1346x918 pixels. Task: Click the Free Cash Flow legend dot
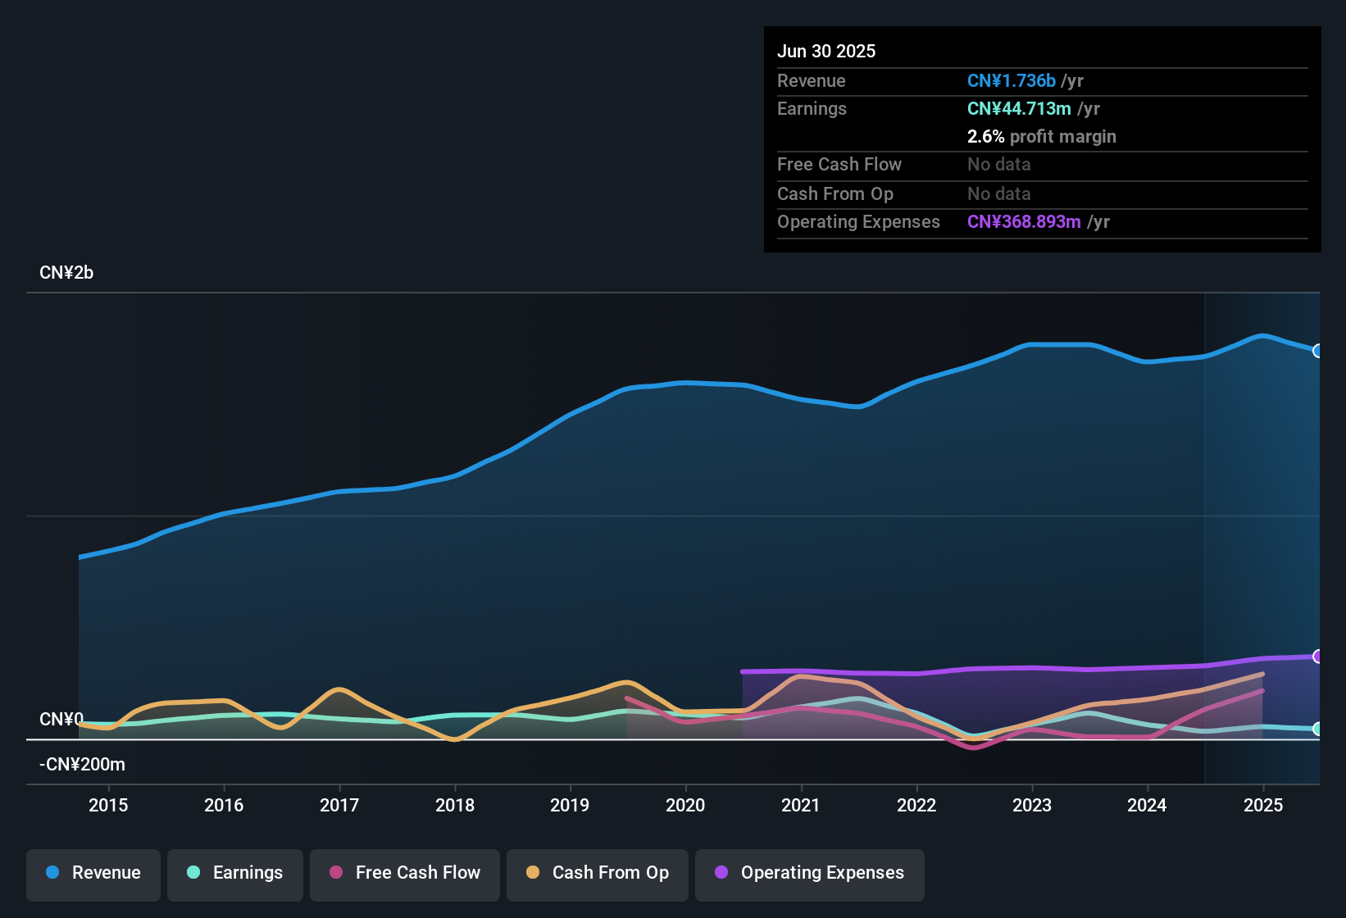click(x=336, y=873)
